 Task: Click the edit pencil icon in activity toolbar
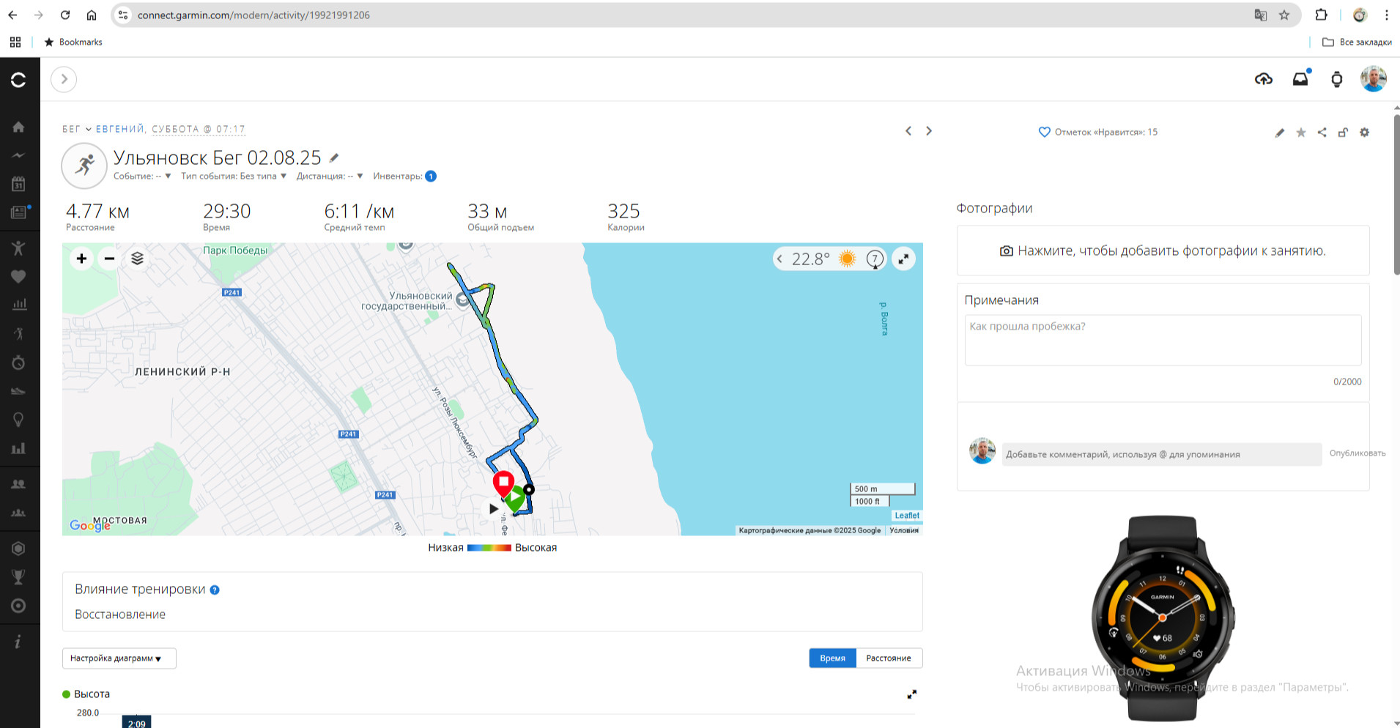(1280, 133)
